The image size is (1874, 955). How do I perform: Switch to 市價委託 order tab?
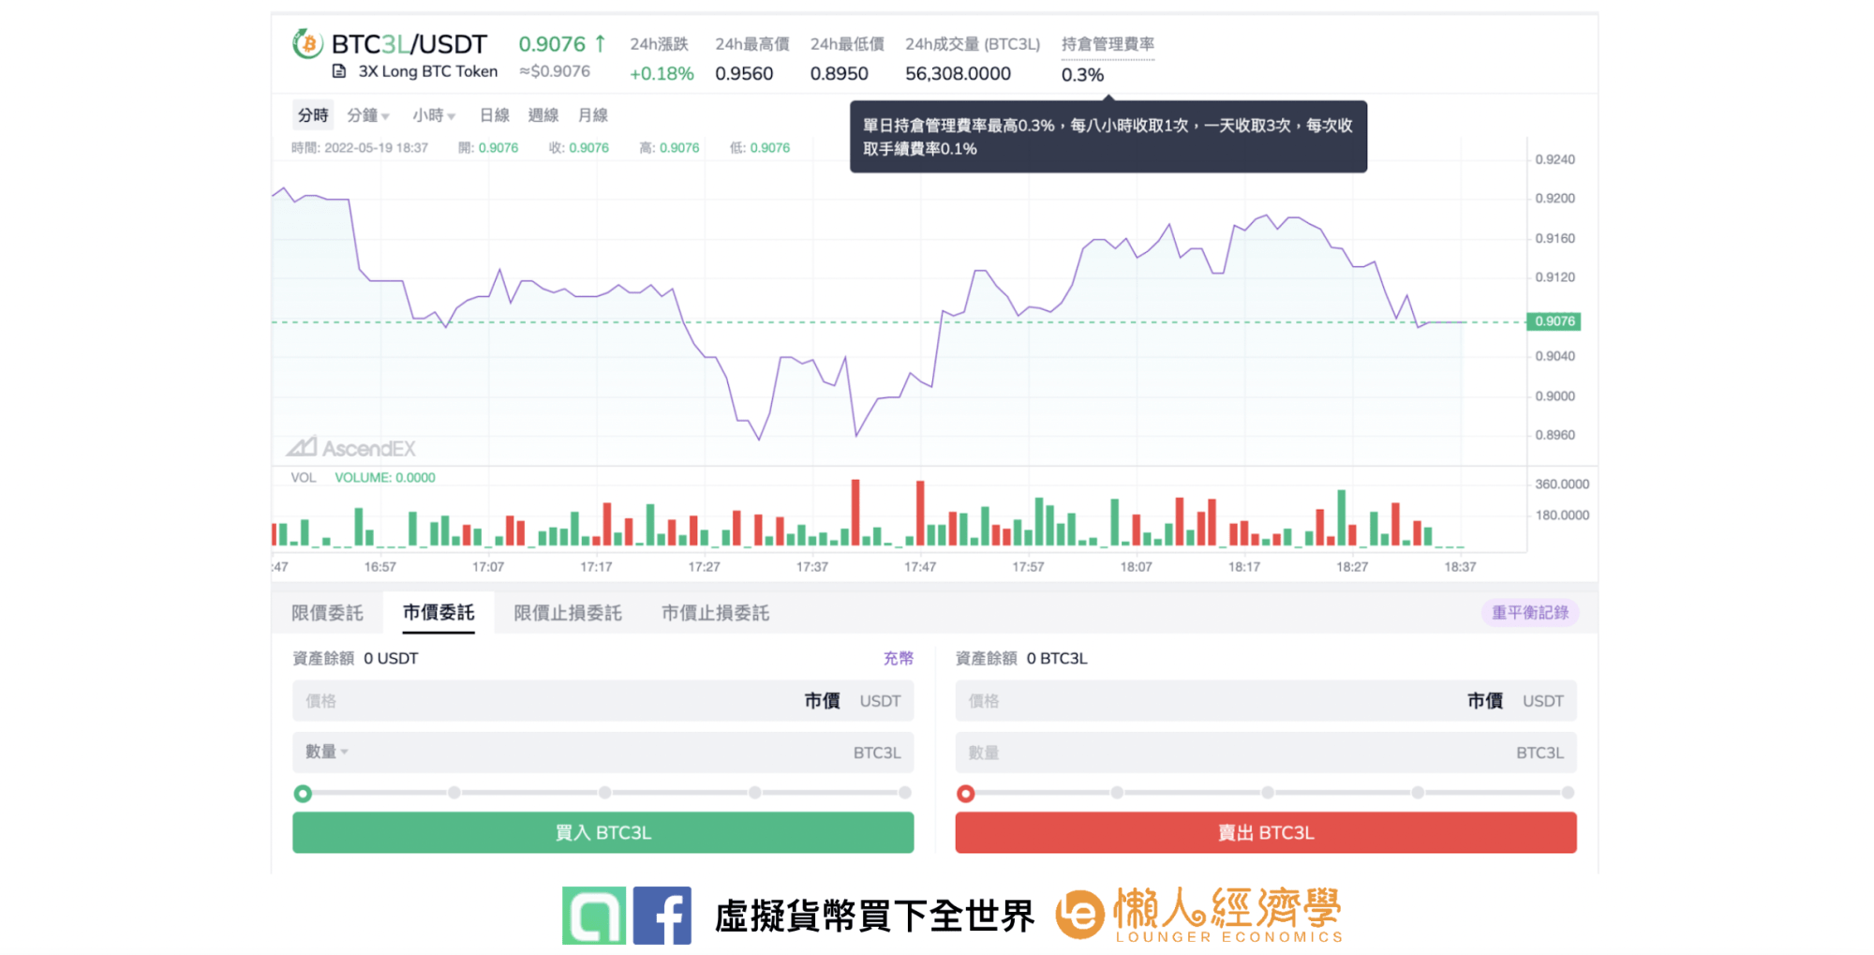(439, 613)
